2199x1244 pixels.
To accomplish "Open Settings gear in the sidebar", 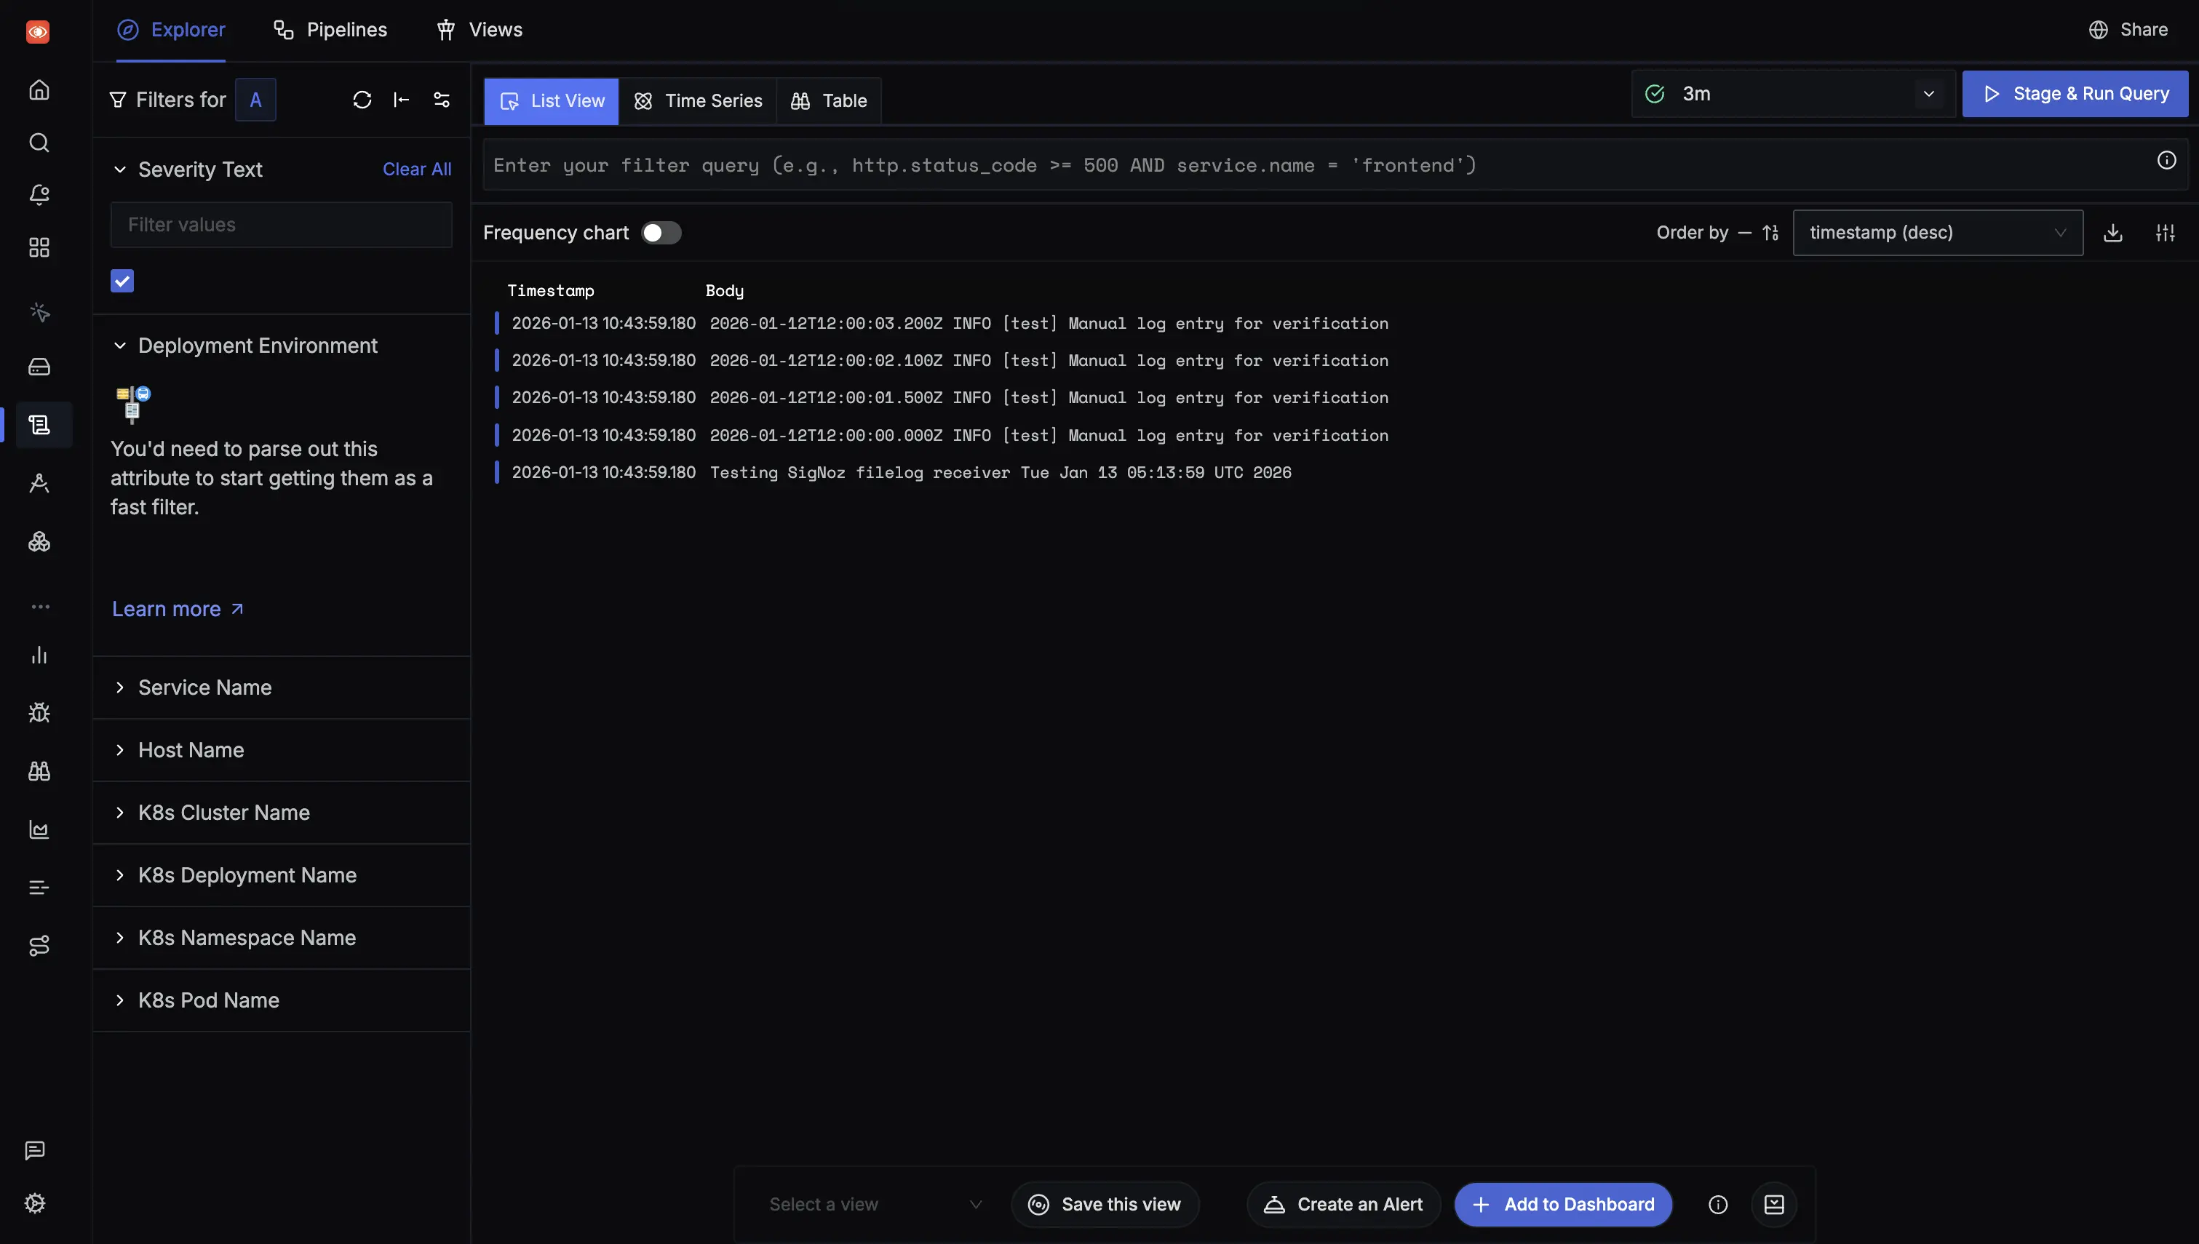I will coord(35,1203).
